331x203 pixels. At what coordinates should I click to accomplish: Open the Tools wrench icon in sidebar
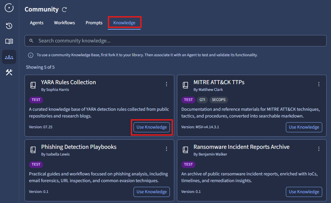click(9, 72)
